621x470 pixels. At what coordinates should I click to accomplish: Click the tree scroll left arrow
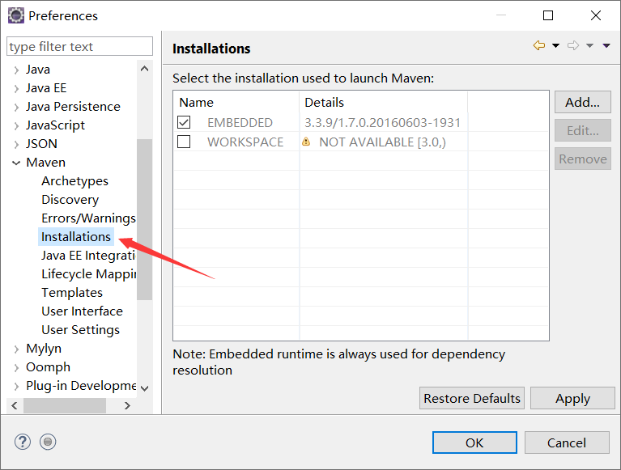click(15, 405)
